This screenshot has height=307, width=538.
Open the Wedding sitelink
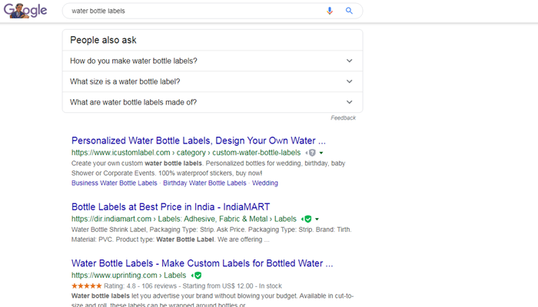(265, 183)
